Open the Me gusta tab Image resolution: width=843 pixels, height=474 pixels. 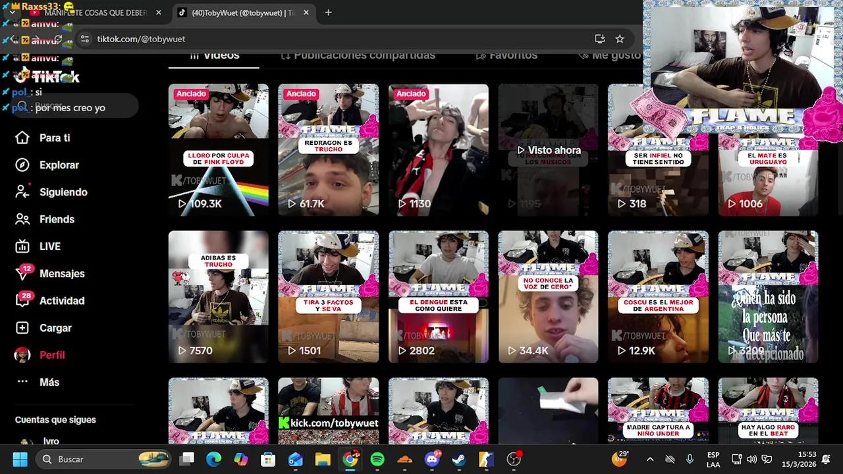tap(609, 55)
